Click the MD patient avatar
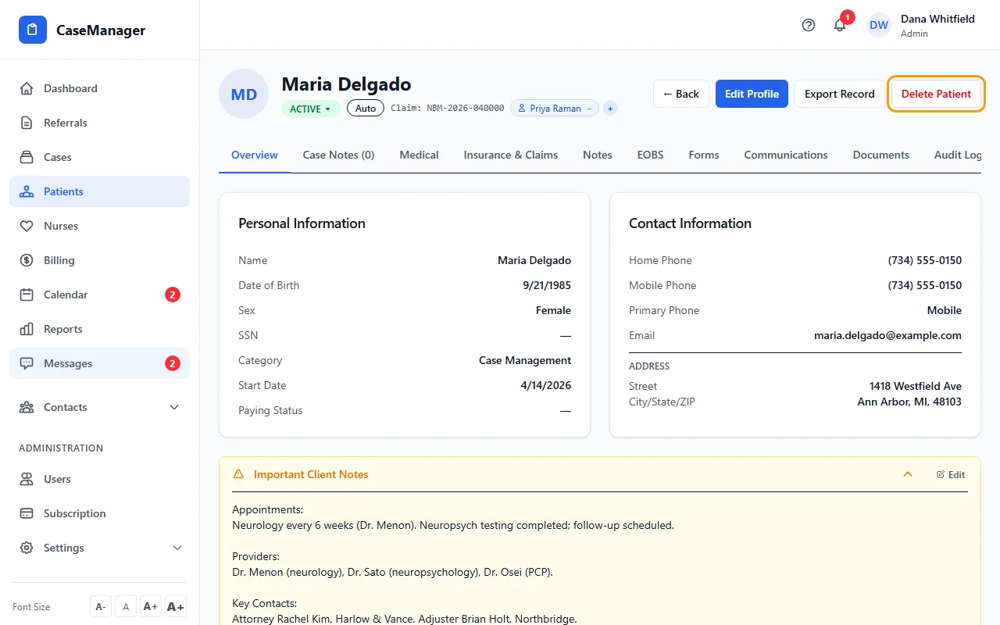This screenshot has width=1000, height=625. [244, 94]
